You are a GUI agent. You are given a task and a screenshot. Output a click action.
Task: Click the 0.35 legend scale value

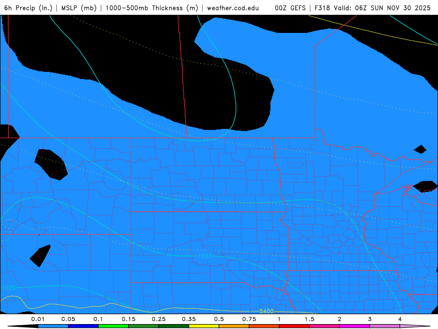(189, 319)
